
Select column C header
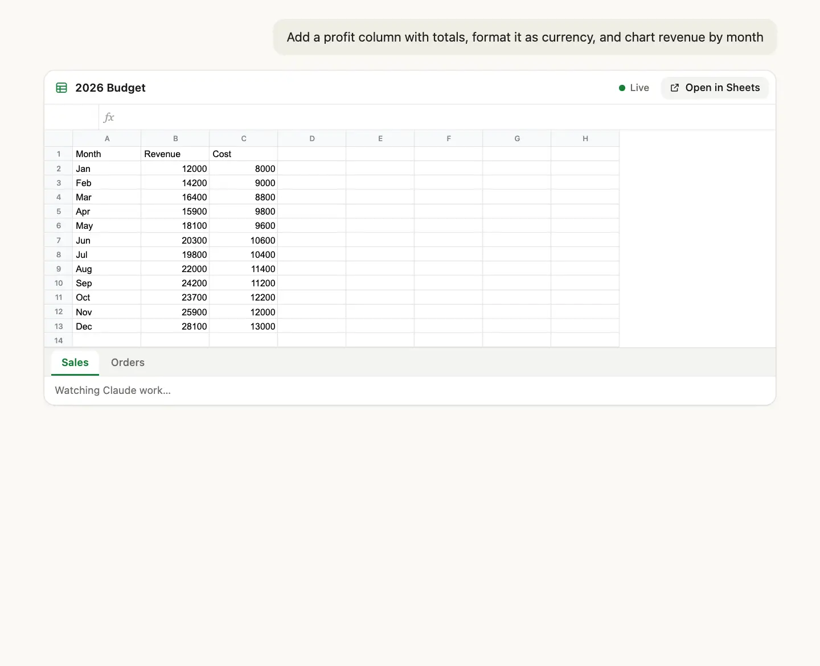click(244, 138)
